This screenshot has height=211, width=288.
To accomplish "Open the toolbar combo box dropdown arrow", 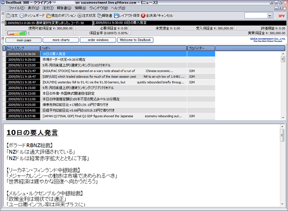I will click(x=269, y=16).
